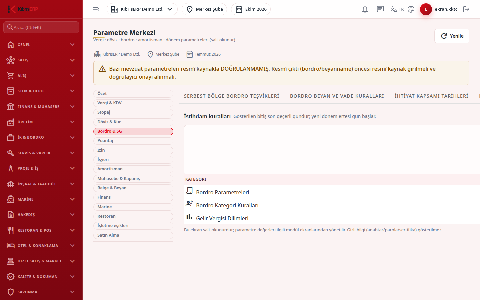
Task: Open notifications bell icon
Action: 365,9
